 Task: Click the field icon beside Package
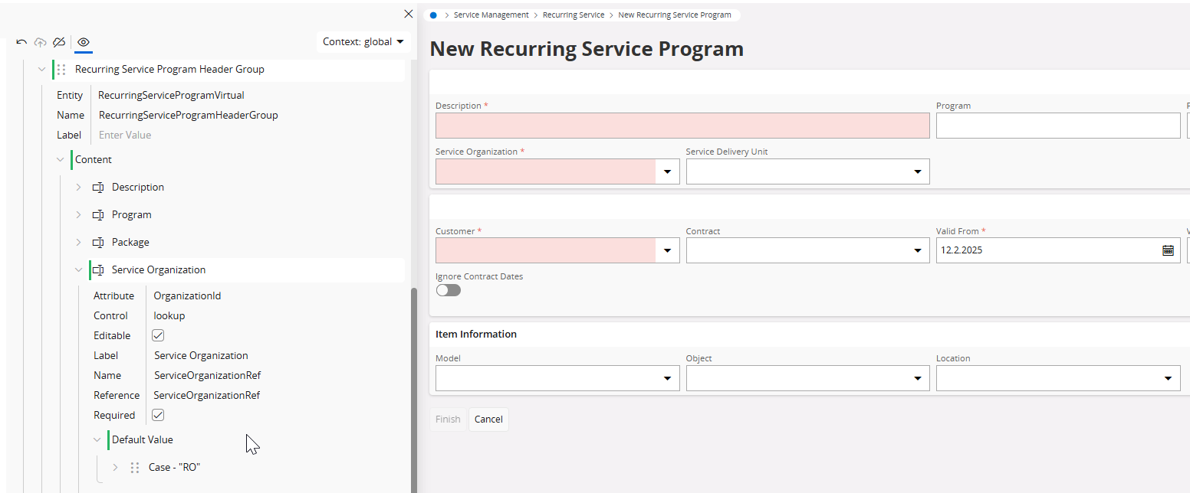pos(98,243)
